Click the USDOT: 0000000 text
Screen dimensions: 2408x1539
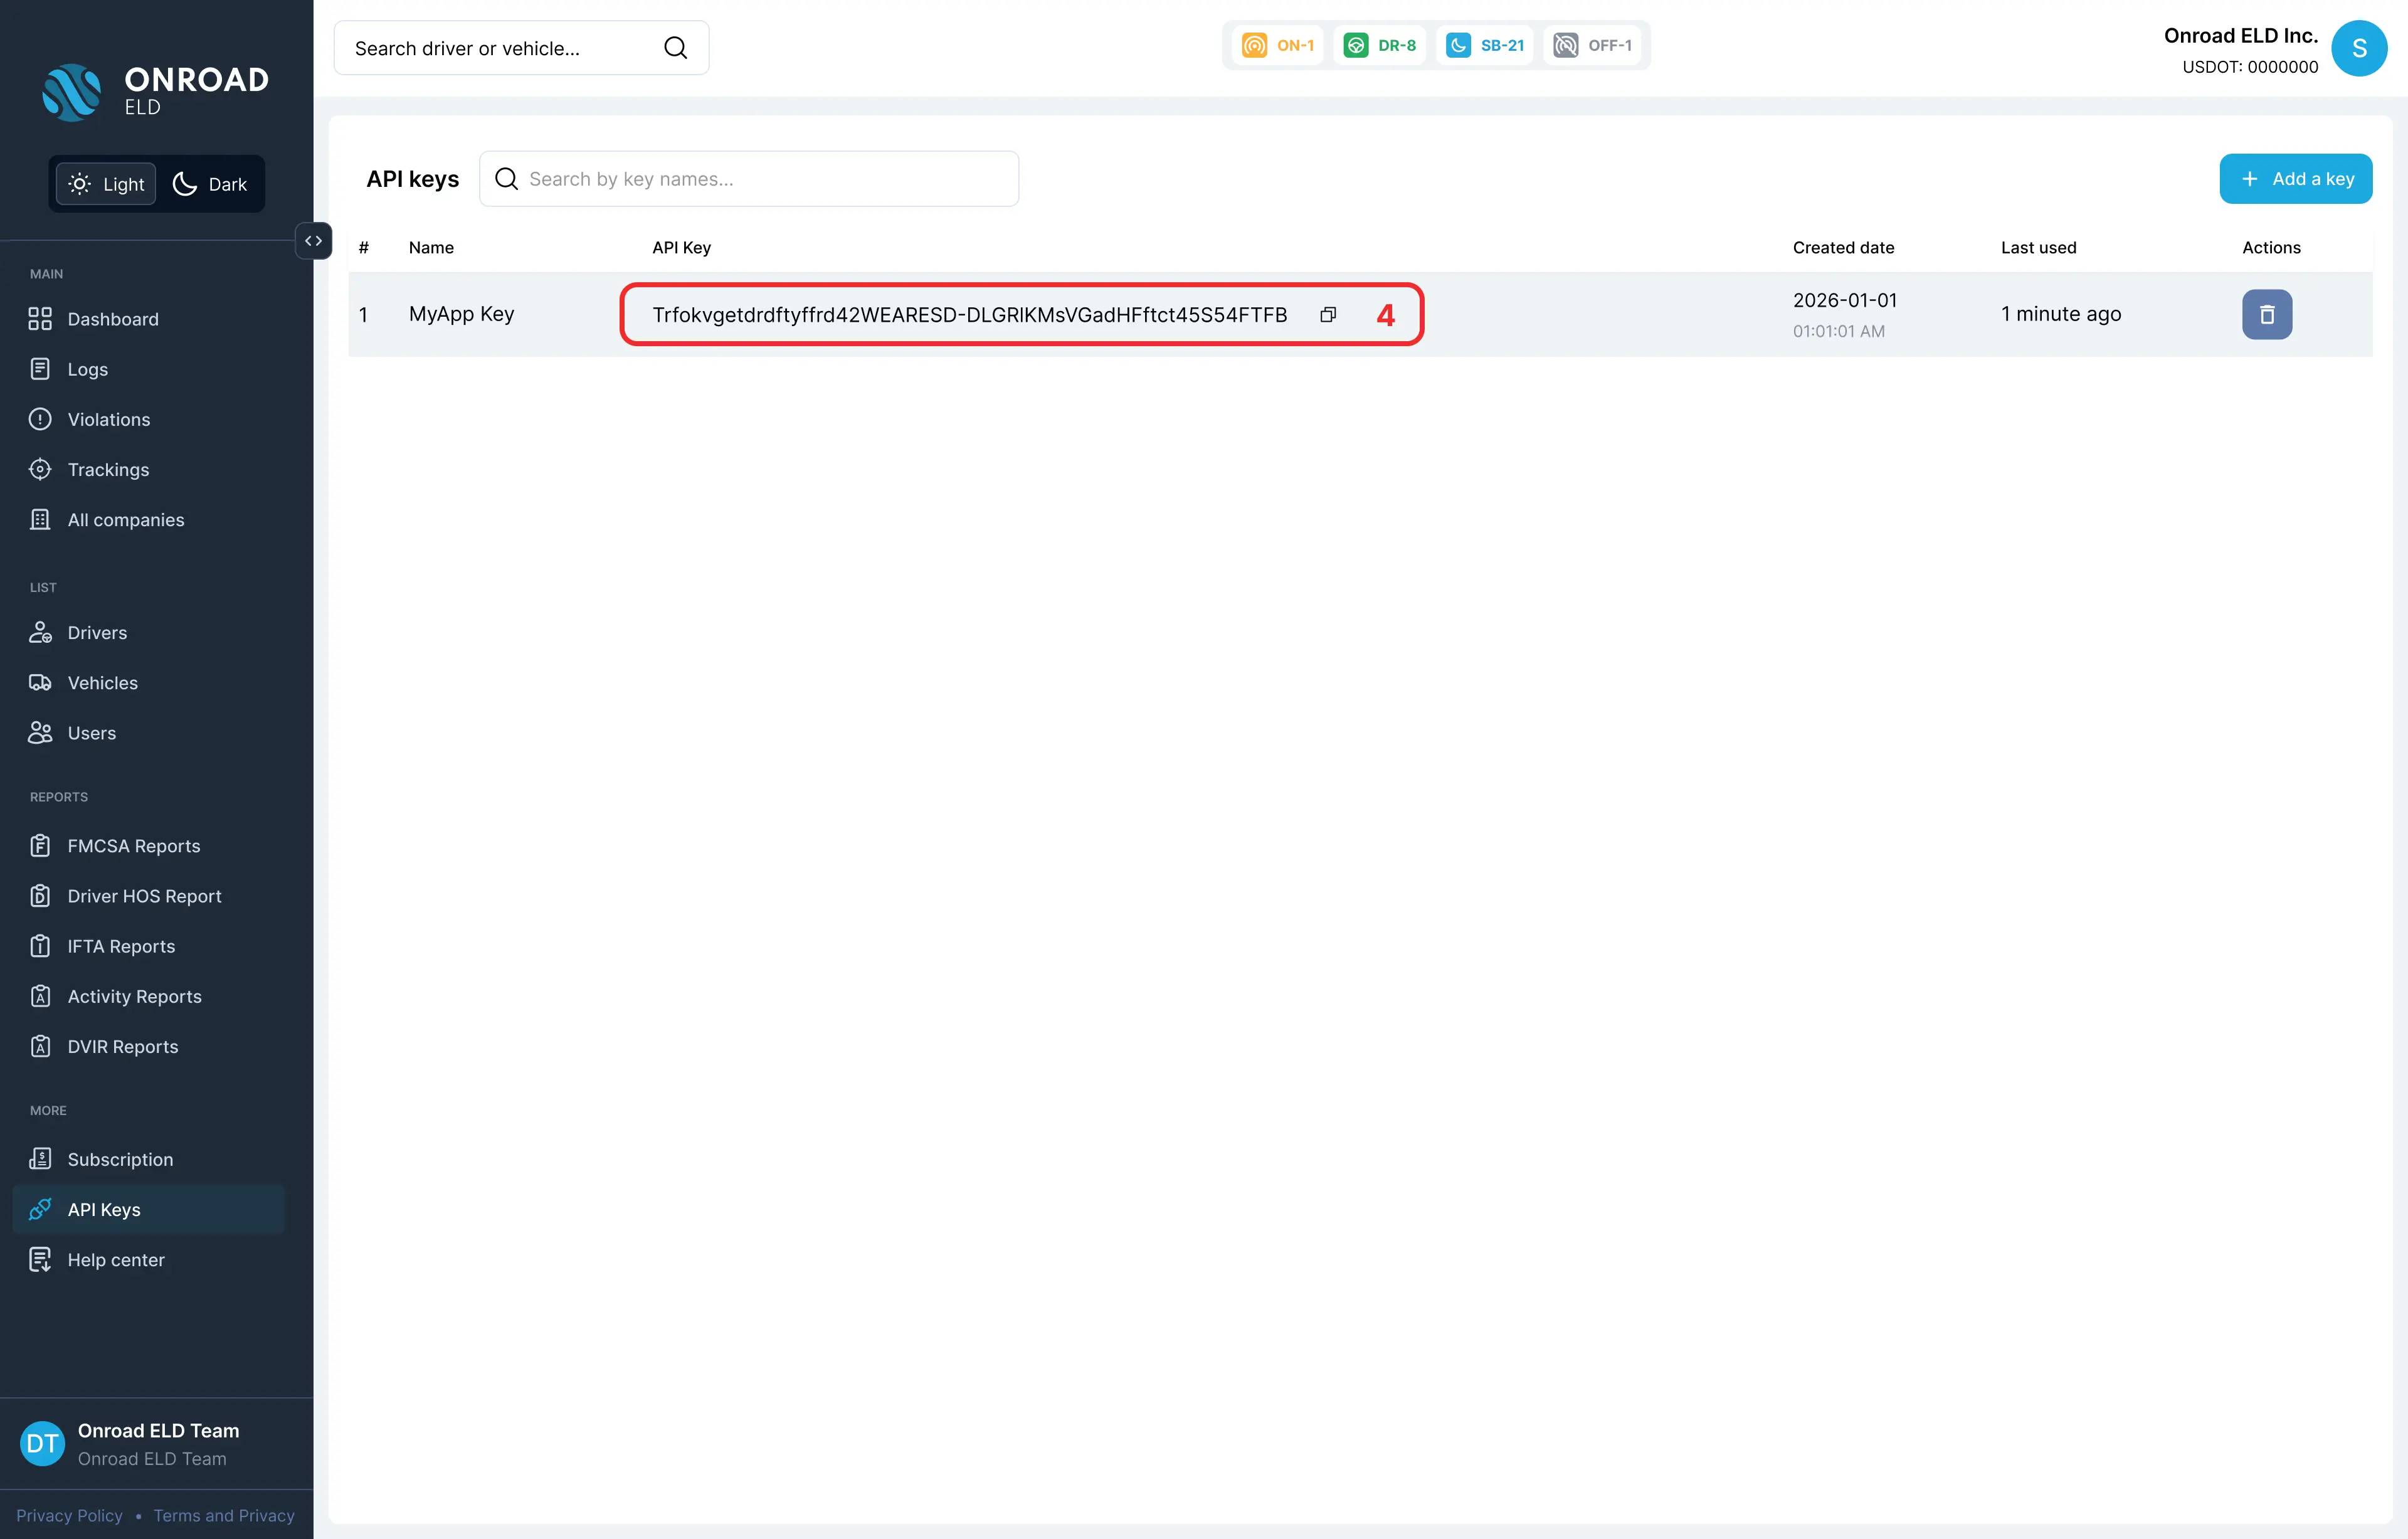(x=2250, y=67)
